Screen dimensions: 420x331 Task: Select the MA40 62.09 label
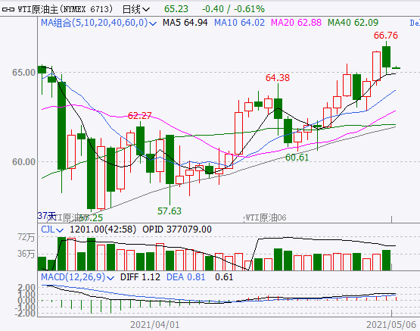coord(353,23)
